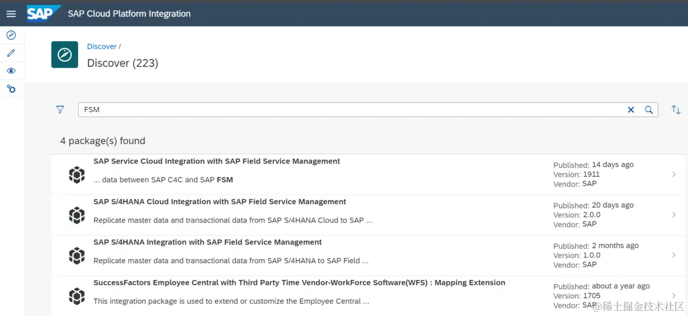Click the package icon of the SAP S/4HANA Integration row
688x316 pixels.
tap(77, 256)
